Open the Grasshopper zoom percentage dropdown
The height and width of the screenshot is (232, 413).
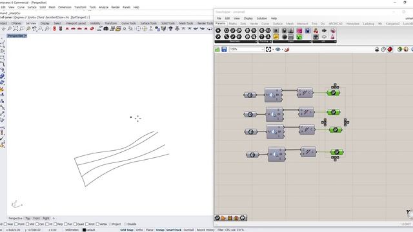click(263, 50)
